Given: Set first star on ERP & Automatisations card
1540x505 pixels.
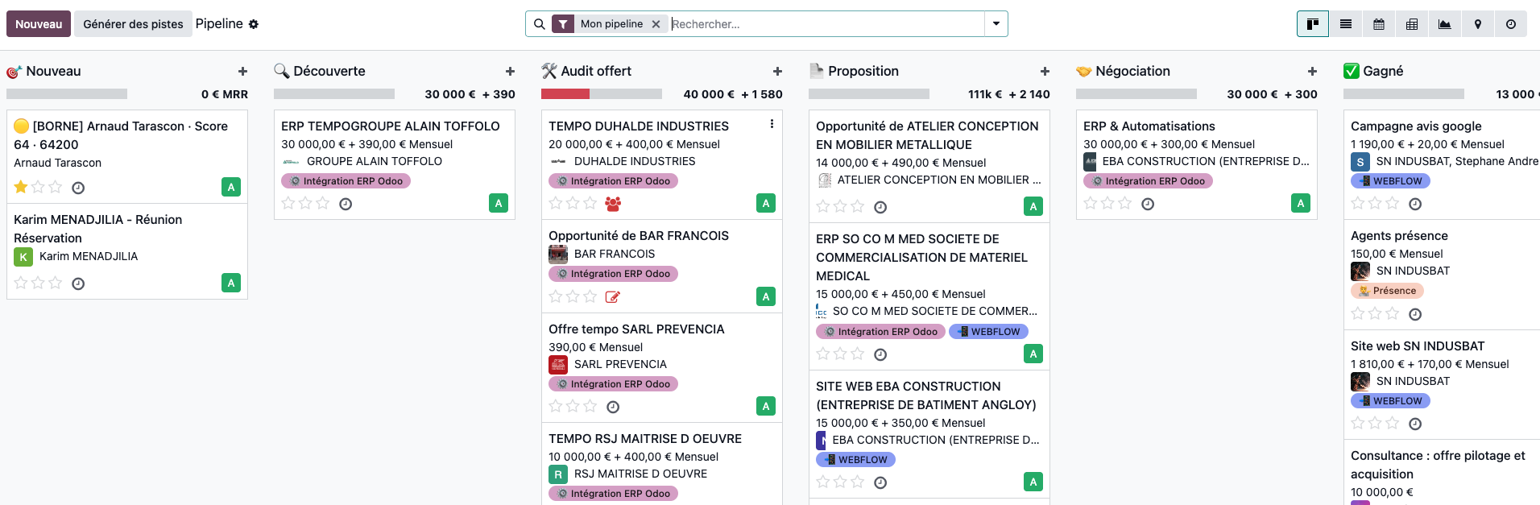Looking at the screenshot, I should click(1091, 203).
